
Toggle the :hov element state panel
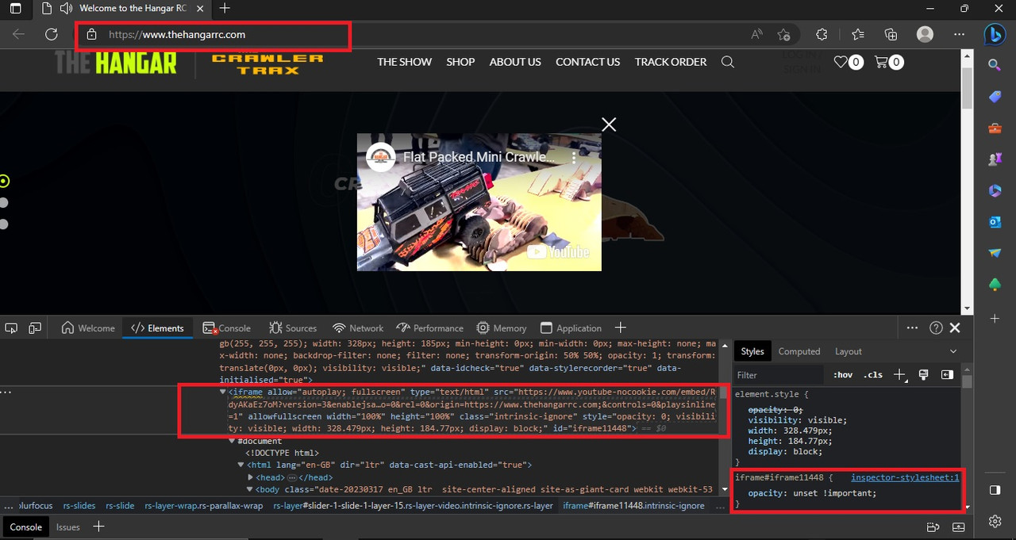coord(842,375)
